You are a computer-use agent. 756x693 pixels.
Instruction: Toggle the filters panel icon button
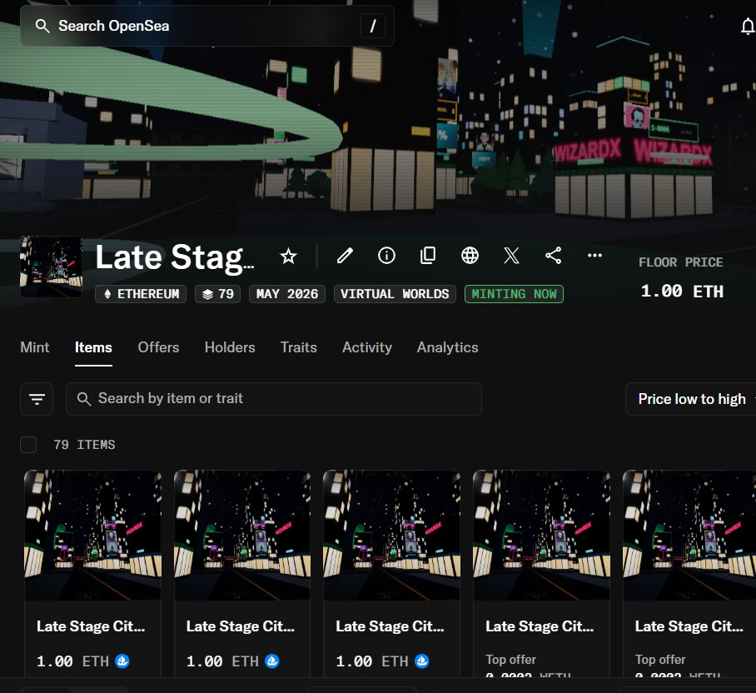(x=37, y=399)
